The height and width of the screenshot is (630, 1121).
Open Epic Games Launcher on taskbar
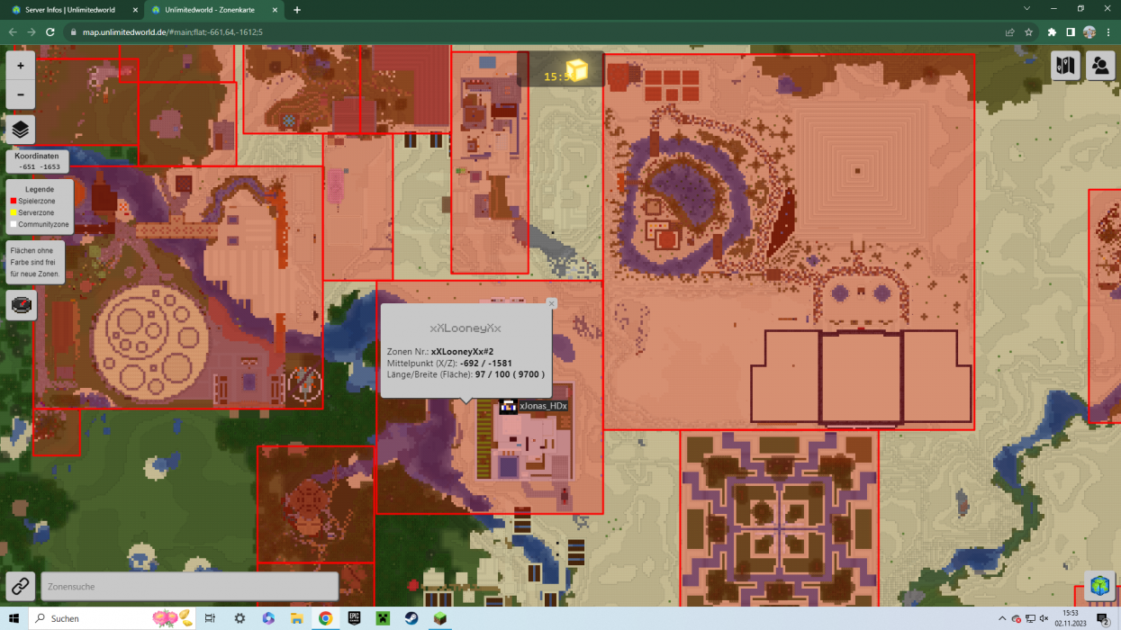point(355,618)
